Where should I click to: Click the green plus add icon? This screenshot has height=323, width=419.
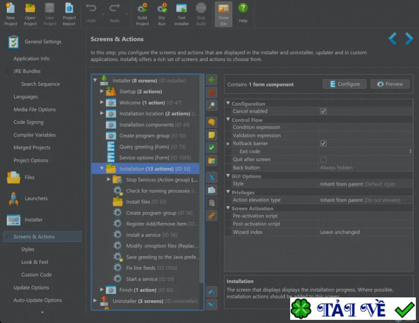212,80
